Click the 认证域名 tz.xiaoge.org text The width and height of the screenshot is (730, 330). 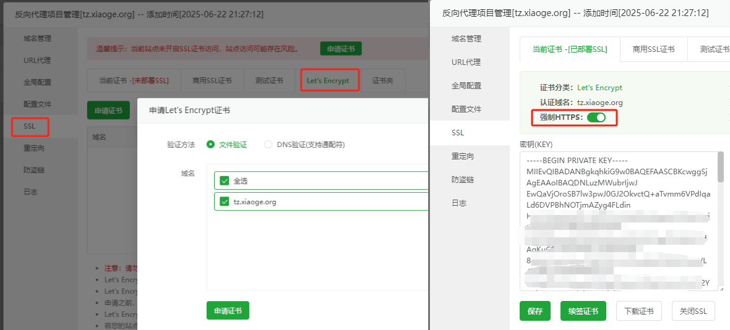point(599,102)
